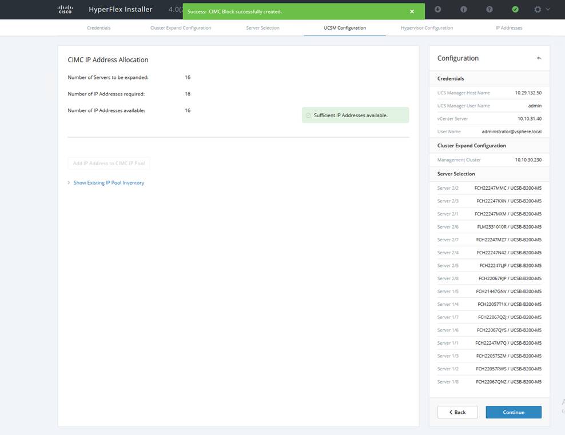Click the green status checkmark icon
This screenshot has height=435, width=565.
tap(515, 9)
